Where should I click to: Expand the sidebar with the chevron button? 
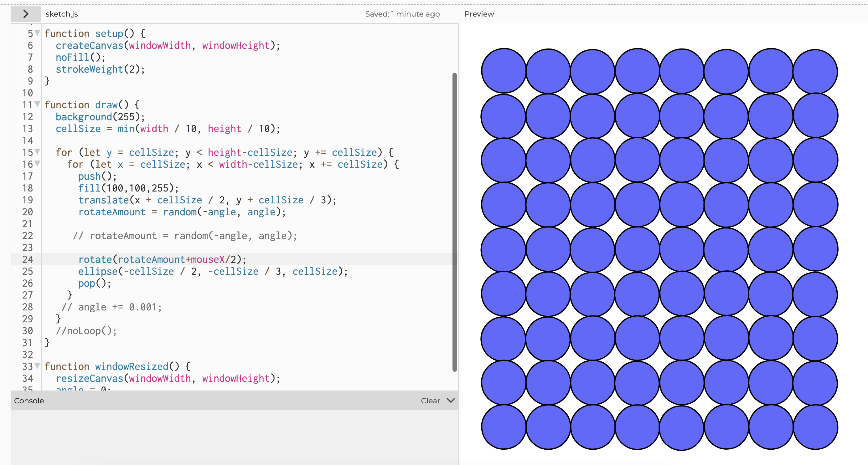(x=26, y=14)
